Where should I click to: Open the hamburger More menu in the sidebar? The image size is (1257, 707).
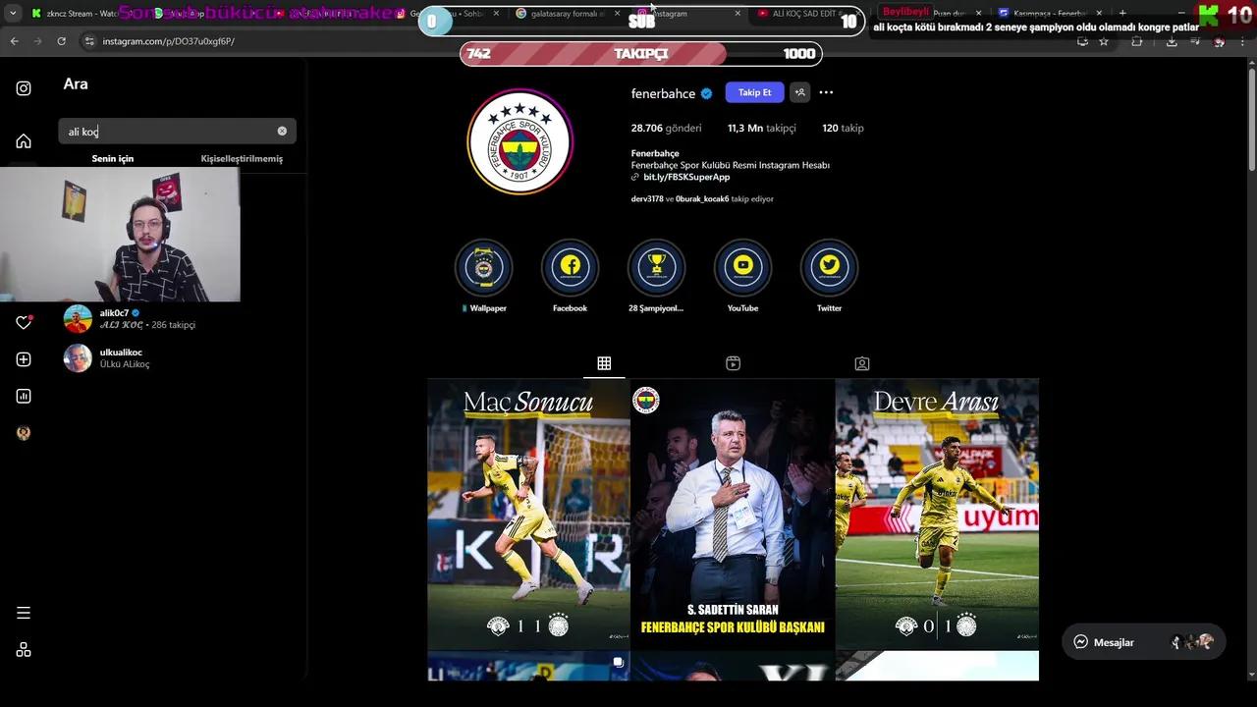[24, 613]
